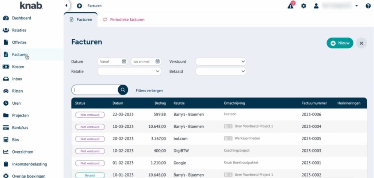Click the Nieuw button
374x178 pixels.
coord(340,43)
